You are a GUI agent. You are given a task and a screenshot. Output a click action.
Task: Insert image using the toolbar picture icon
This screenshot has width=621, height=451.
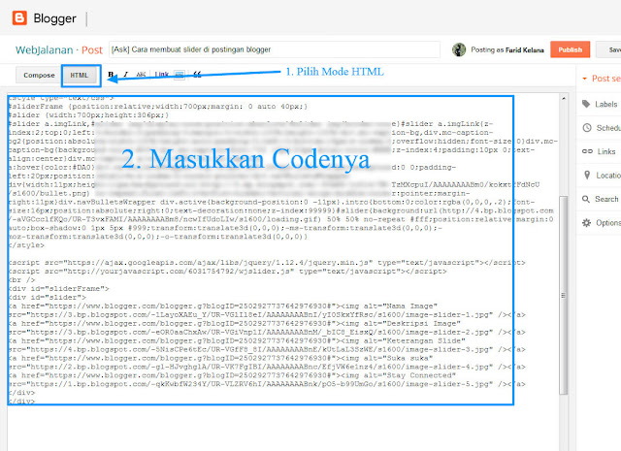tap(180, 75)
